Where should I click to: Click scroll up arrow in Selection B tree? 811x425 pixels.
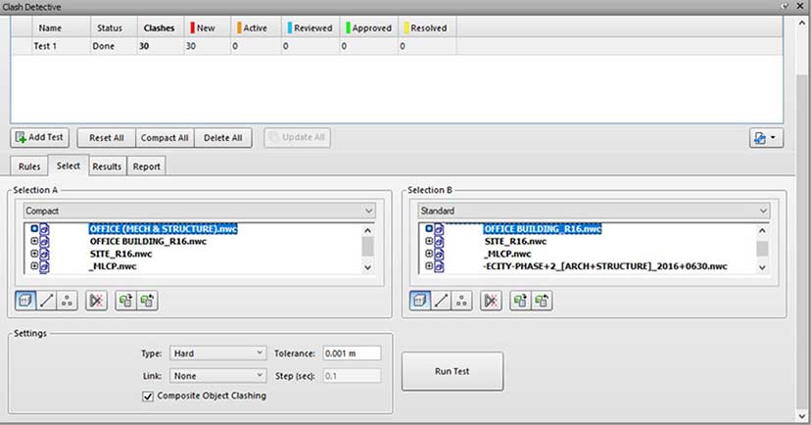pos(762,230)
